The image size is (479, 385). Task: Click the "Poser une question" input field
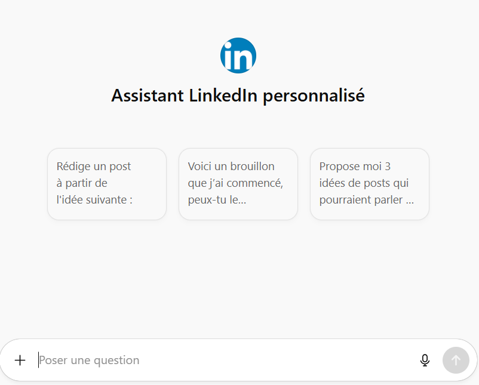pos(221,360)
